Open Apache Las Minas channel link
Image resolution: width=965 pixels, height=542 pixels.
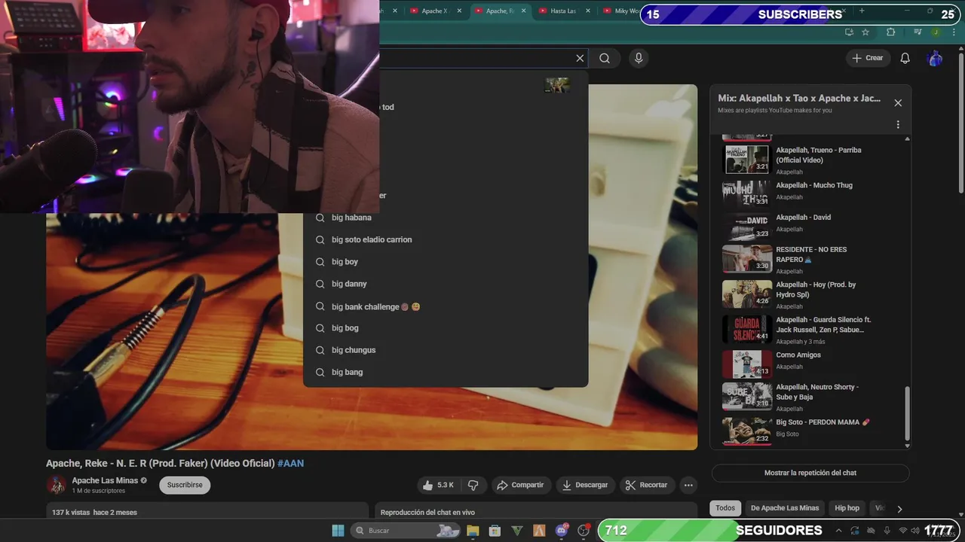click(105, 480)
